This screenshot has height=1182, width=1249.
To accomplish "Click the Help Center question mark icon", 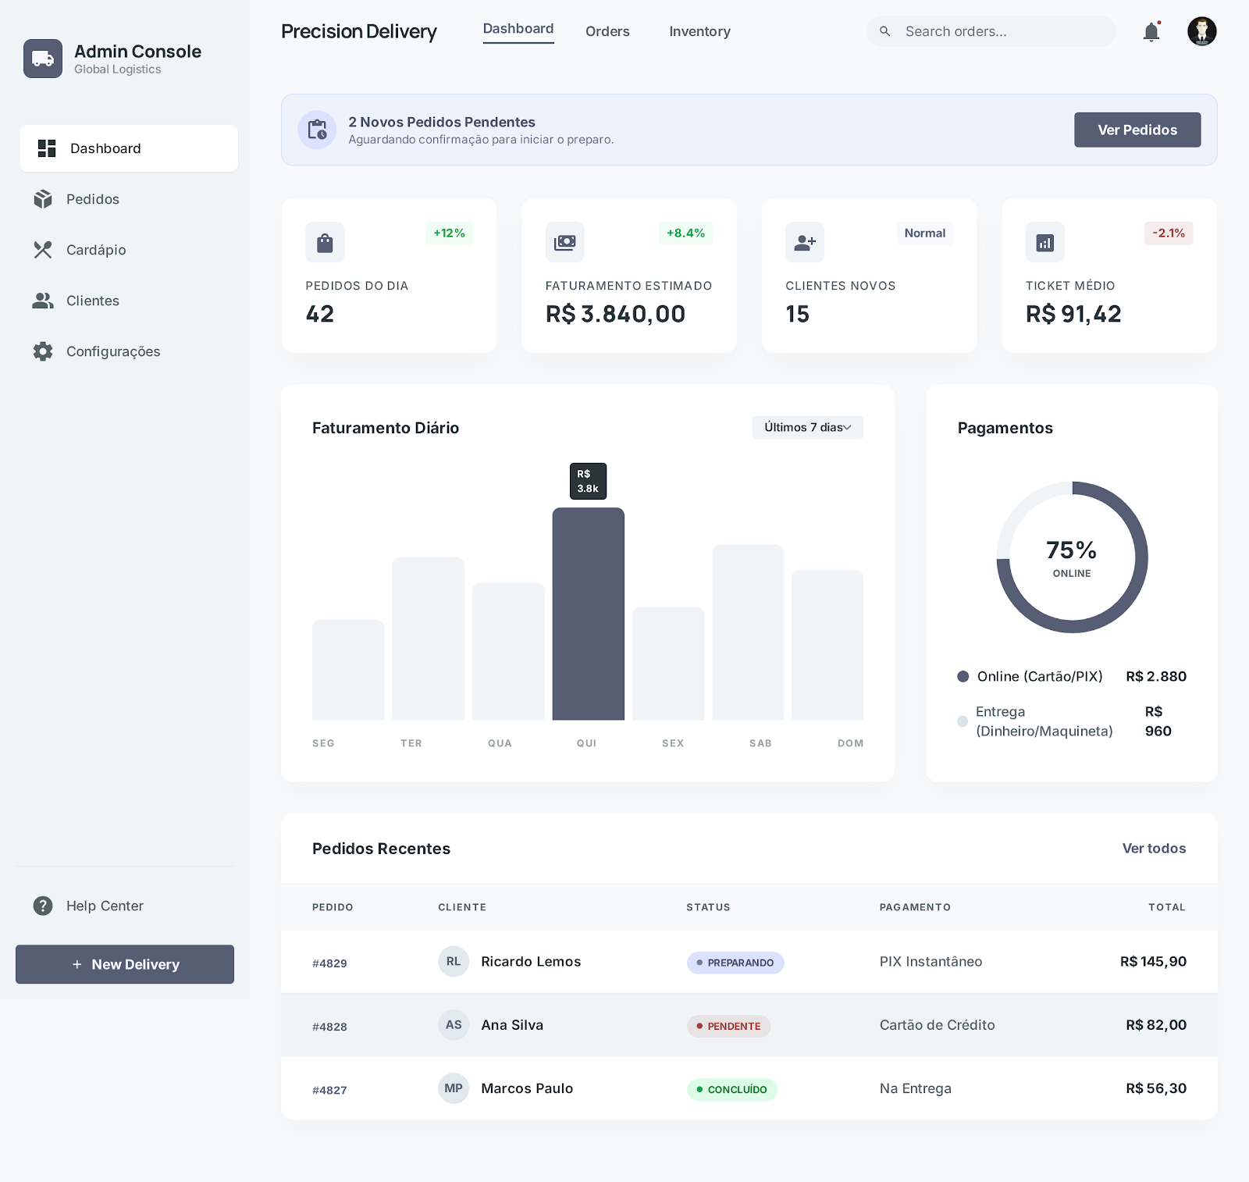I will click(43, 906).
